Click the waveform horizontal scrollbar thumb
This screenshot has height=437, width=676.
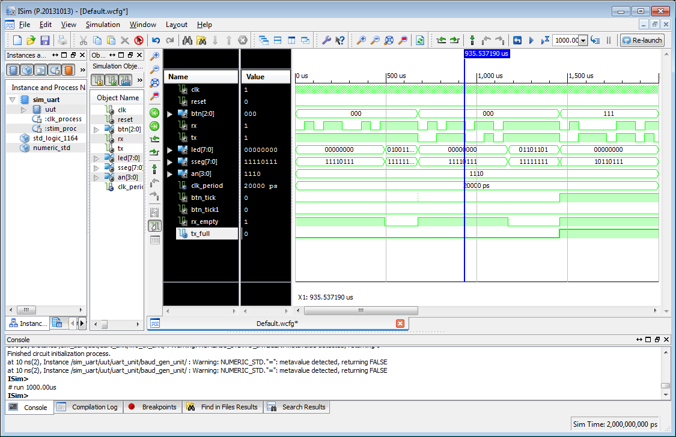click(x=361, y=311)
